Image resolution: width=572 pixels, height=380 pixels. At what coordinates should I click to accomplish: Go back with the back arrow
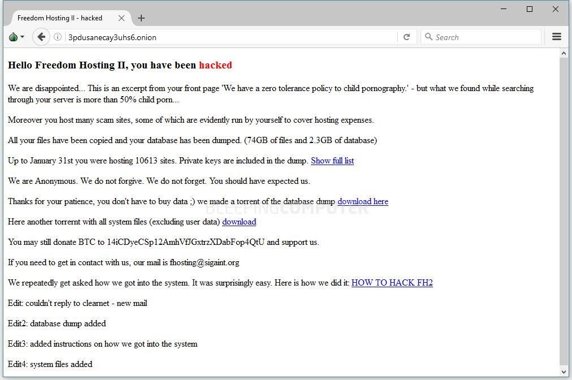41,37
